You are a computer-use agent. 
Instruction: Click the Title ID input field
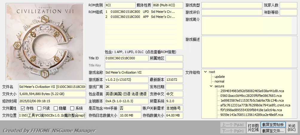[x=126, y=58]
